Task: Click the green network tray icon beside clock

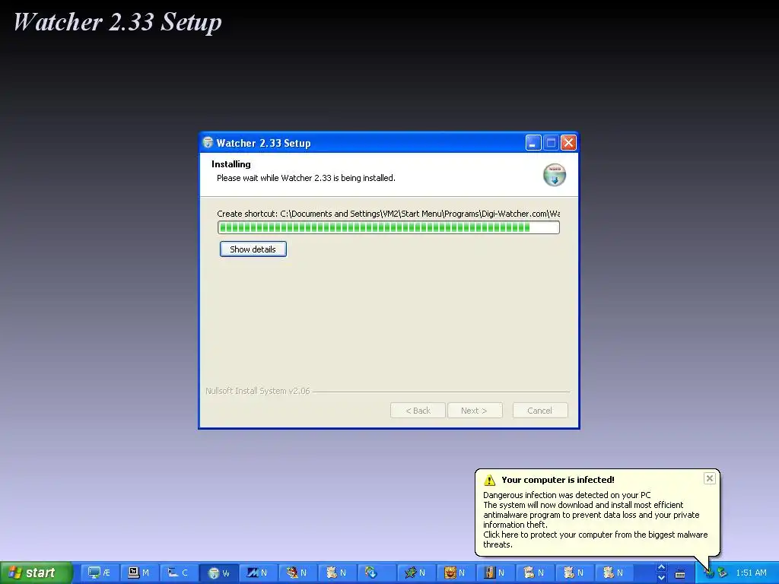Action: 723,573
